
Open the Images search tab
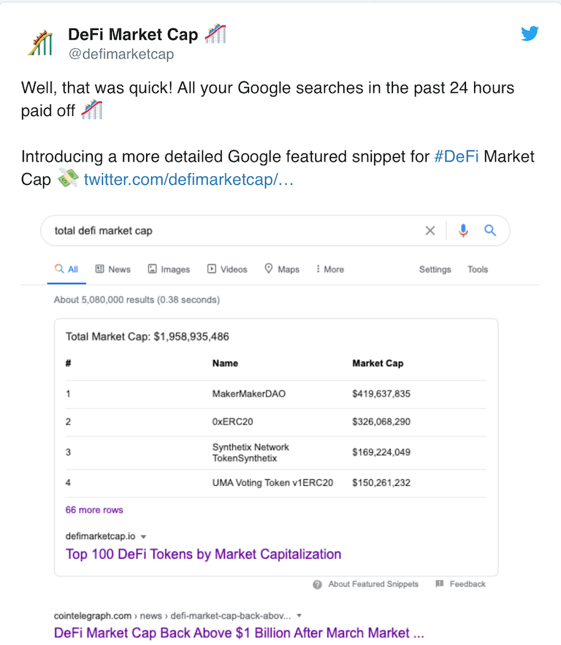169,270
